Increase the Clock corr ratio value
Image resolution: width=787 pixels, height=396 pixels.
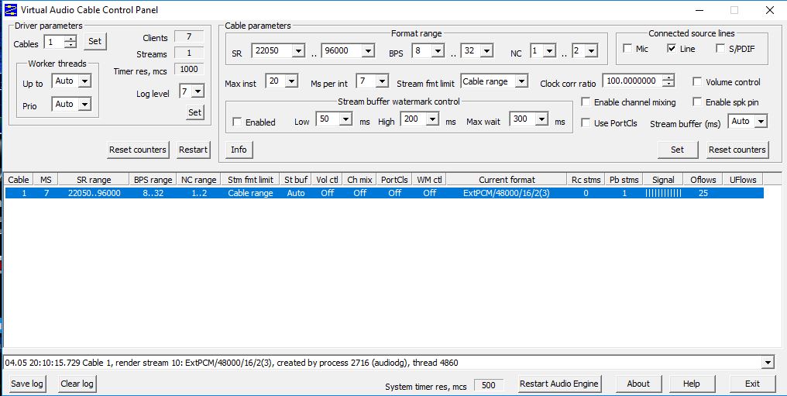[668, 77]
